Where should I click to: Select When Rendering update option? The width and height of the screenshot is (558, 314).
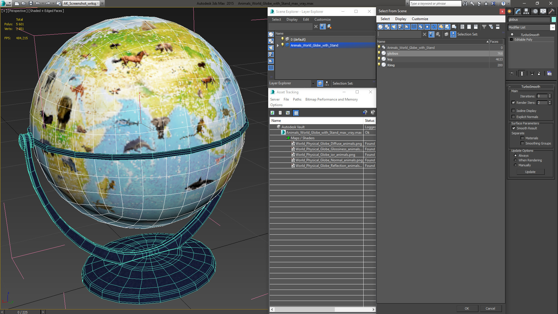tap(515, 160)
